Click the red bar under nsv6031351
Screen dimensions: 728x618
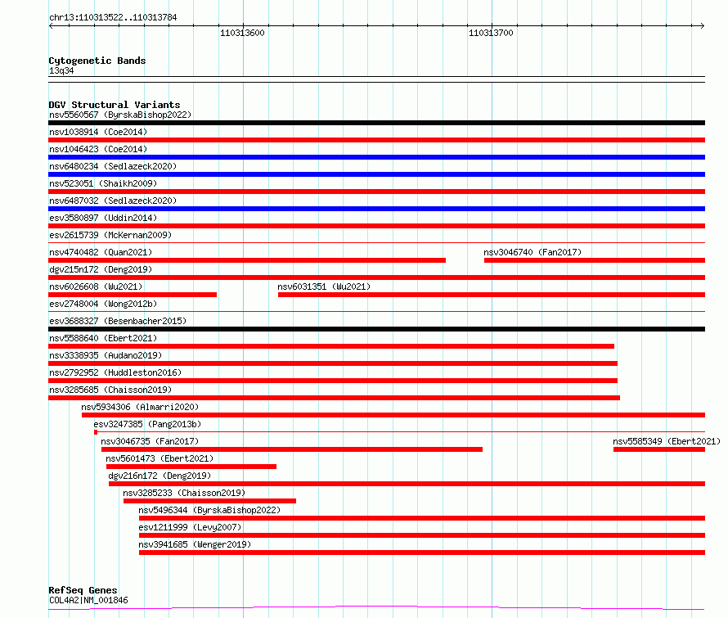(492, 295)
